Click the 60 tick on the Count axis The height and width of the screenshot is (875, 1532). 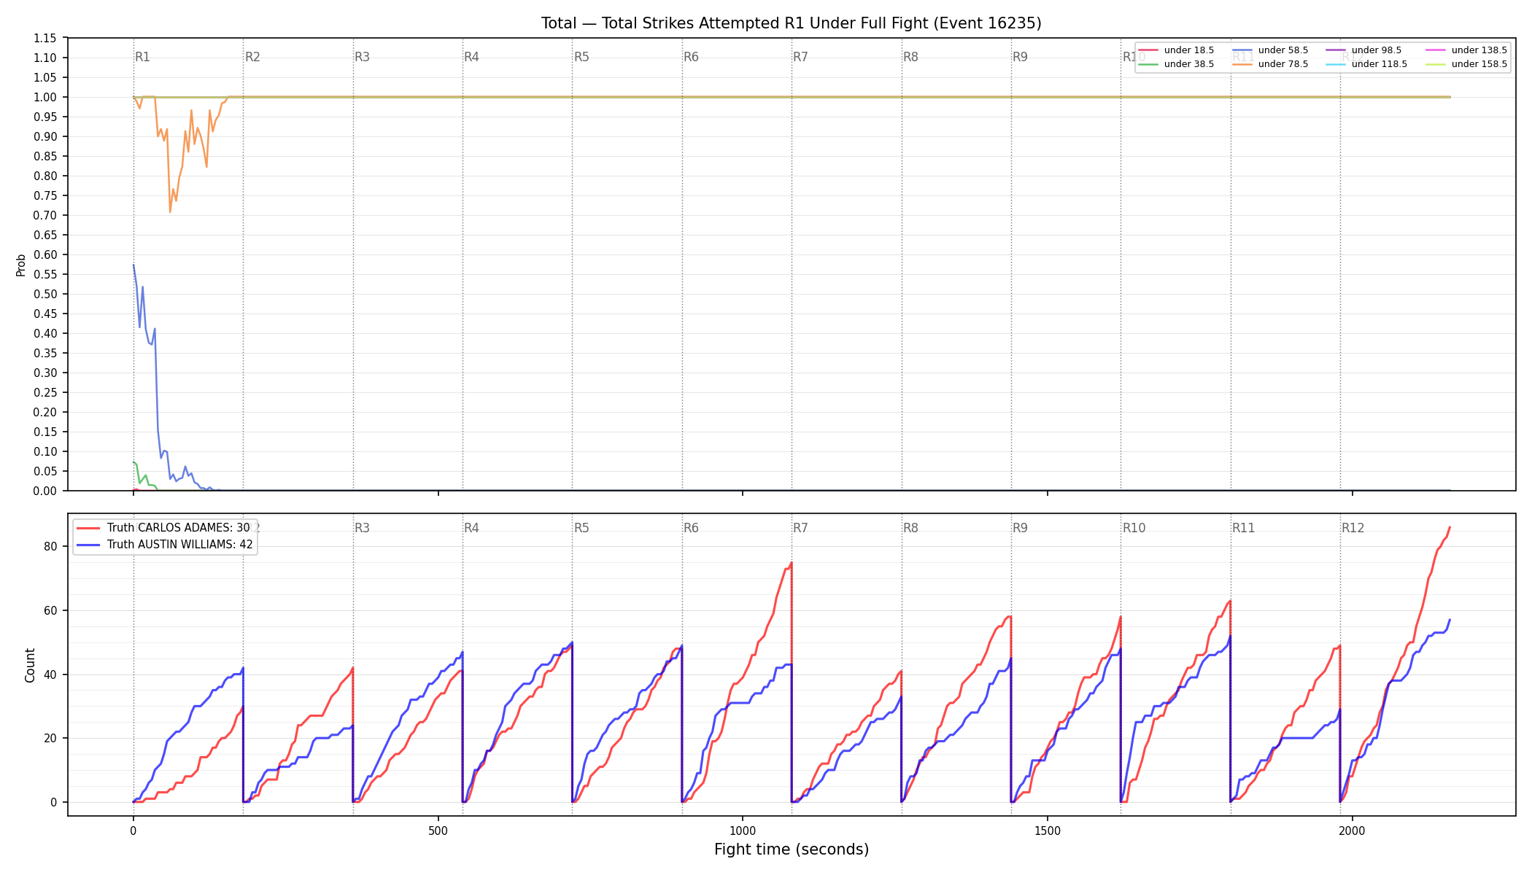pos(50,611)
